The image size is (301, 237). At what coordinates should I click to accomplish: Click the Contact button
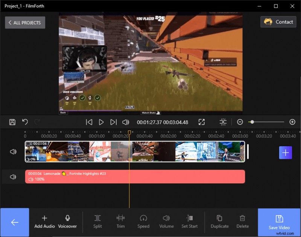pyautogui.click(x=278, y=22)
